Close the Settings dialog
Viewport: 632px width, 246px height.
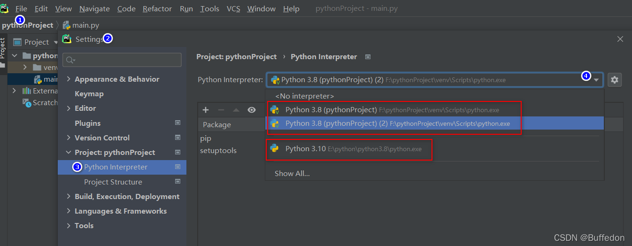coord(620,39)
